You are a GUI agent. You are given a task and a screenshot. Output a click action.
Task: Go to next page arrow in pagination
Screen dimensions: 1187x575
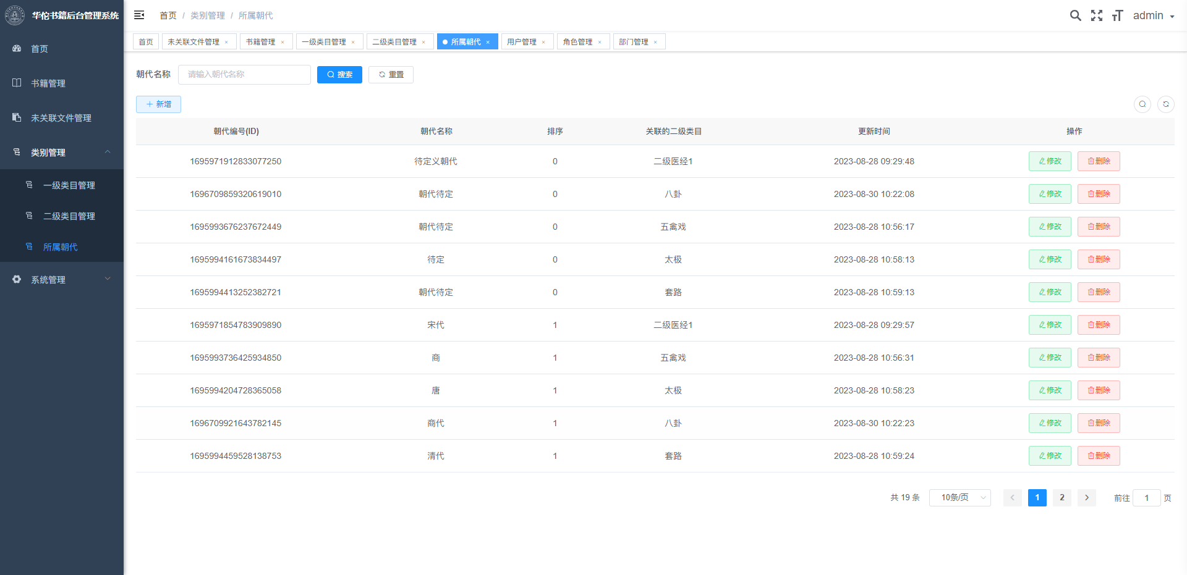(1087, 497)
